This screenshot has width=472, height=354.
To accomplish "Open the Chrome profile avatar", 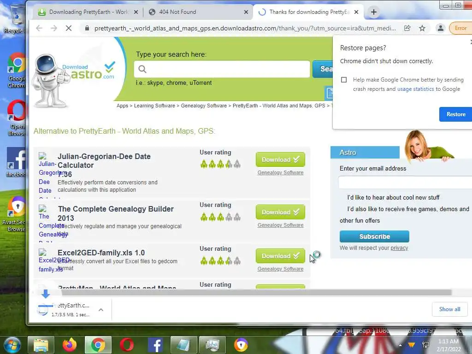I will tap(440, 28).
